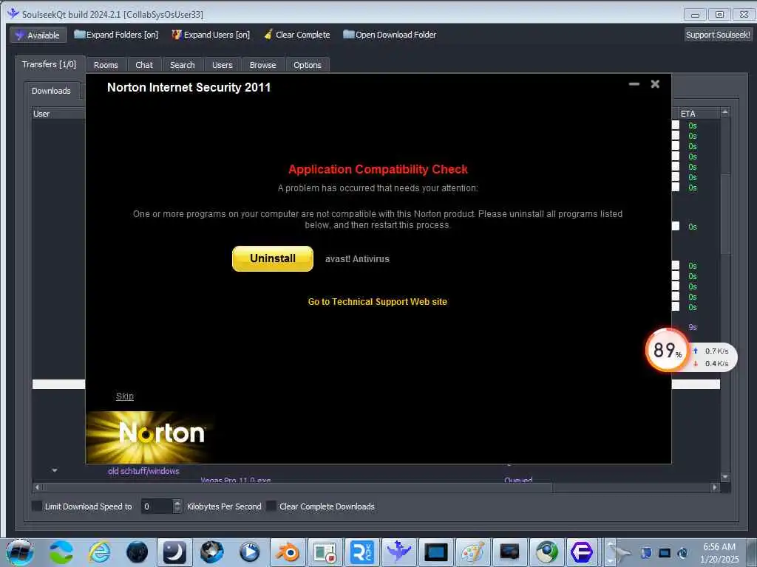Collapse the arrow beside old schtuff/windows

tap(55, 470)
